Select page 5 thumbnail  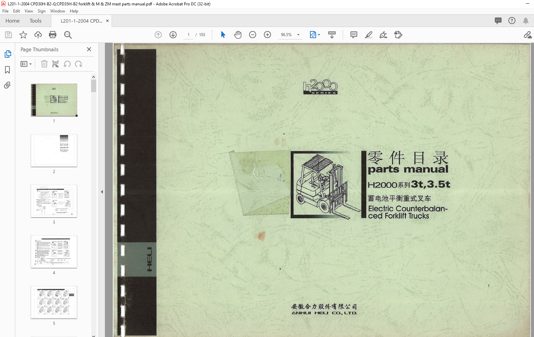tap(54, 302)
